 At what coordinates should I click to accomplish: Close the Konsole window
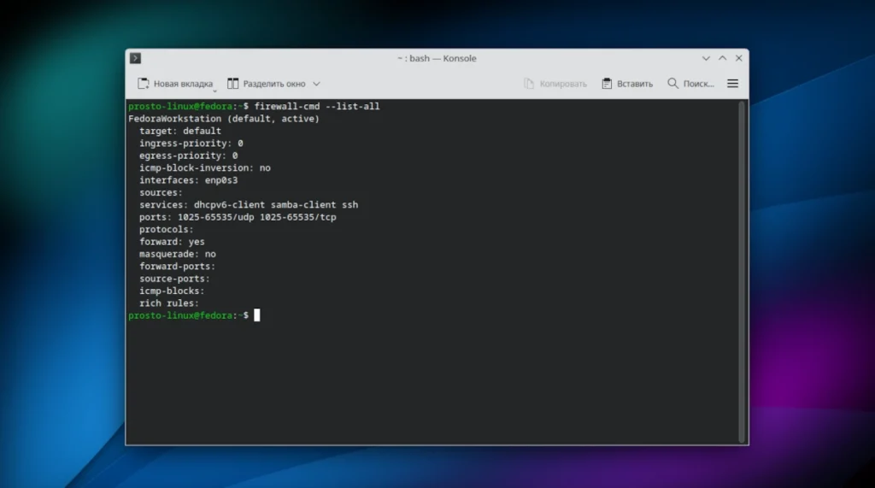click(739, 58)
